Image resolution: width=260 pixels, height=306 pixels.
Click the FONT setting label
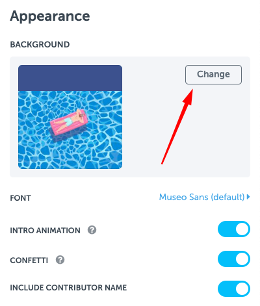(21, 198)
